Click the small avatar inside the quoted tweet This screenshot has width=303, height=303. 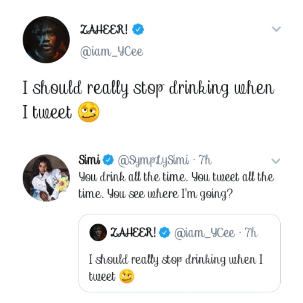pos(98,233)
